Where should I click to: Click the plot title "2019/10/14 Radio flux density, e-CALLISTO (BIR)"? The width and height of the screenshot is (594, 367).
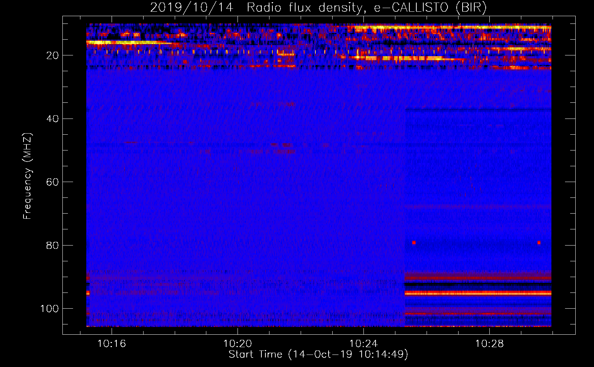(x=318, y=8)
